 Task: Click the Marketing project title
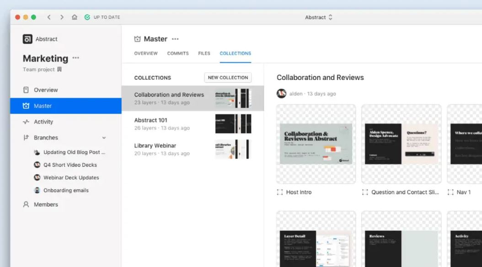point(45,59)
